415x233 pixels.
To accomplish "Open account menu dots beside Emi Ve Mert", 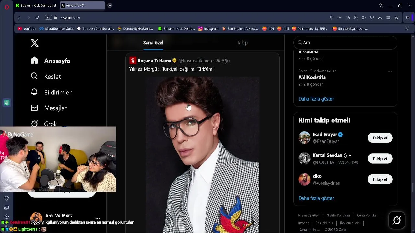I will (98, 218).
